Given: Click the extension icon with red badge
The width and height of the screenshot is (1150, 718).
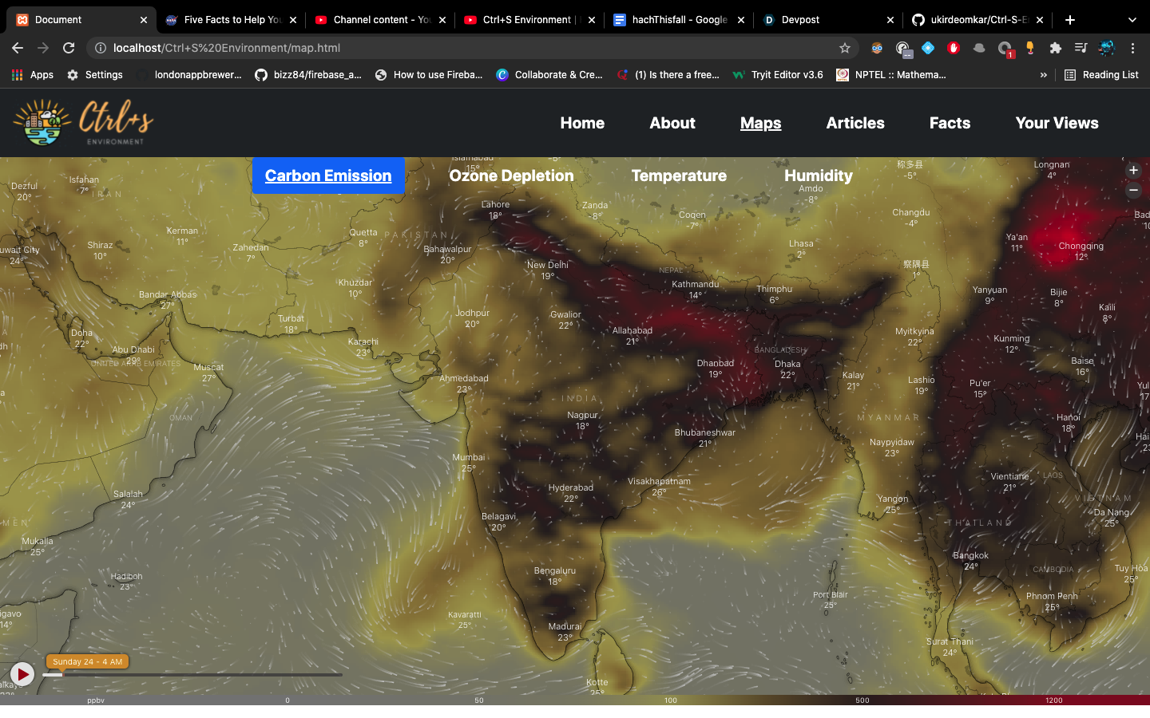Looking at the screenshot, I should pos(1005,49).
